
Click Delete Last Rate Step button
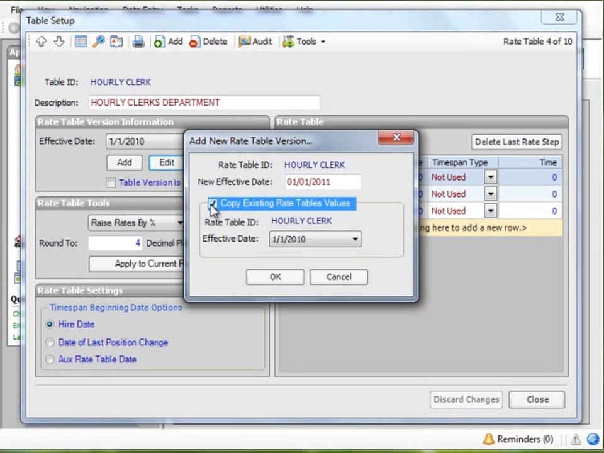click(516, 142)
